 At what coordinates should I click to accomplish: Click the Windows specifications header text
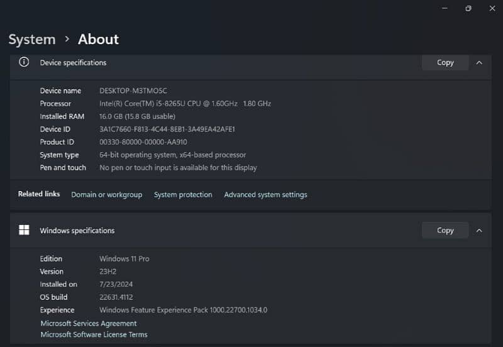click(77, 231)
